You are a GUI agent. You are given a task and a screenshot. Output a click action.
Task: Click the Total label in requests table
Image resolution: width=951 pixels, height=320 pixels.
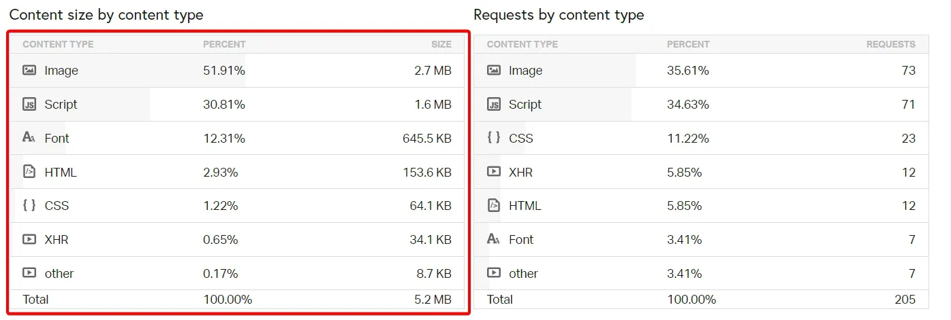tap(500, 300)
